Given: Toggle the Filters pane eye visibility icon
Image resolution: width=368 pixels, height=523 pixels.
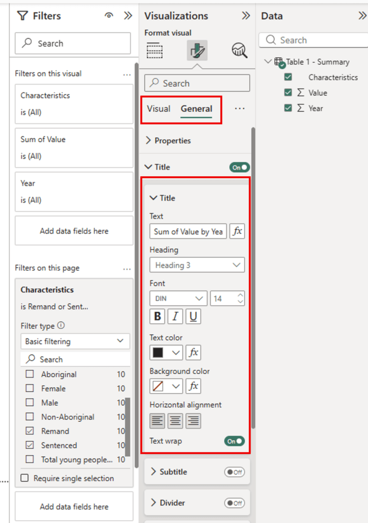Looking at the screenshot, I should [x=109, y=16].
